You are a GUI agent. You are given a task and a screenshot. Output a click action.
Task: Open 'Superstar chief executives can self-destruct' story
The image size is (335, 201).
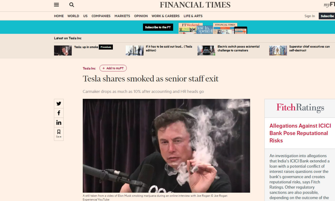click(x=309, y=48)
